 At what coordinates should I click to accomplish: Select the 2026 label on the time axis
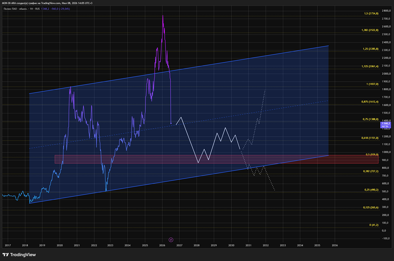click(x=162, y=245)
